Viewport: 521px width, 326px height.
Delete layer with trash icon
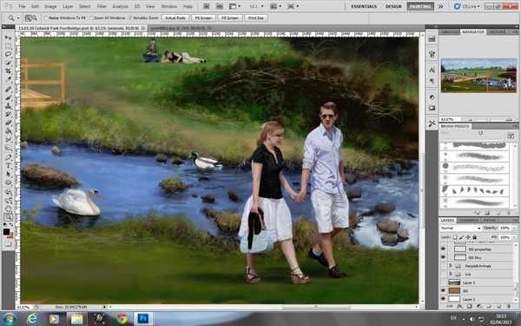(x=508, y=306)
